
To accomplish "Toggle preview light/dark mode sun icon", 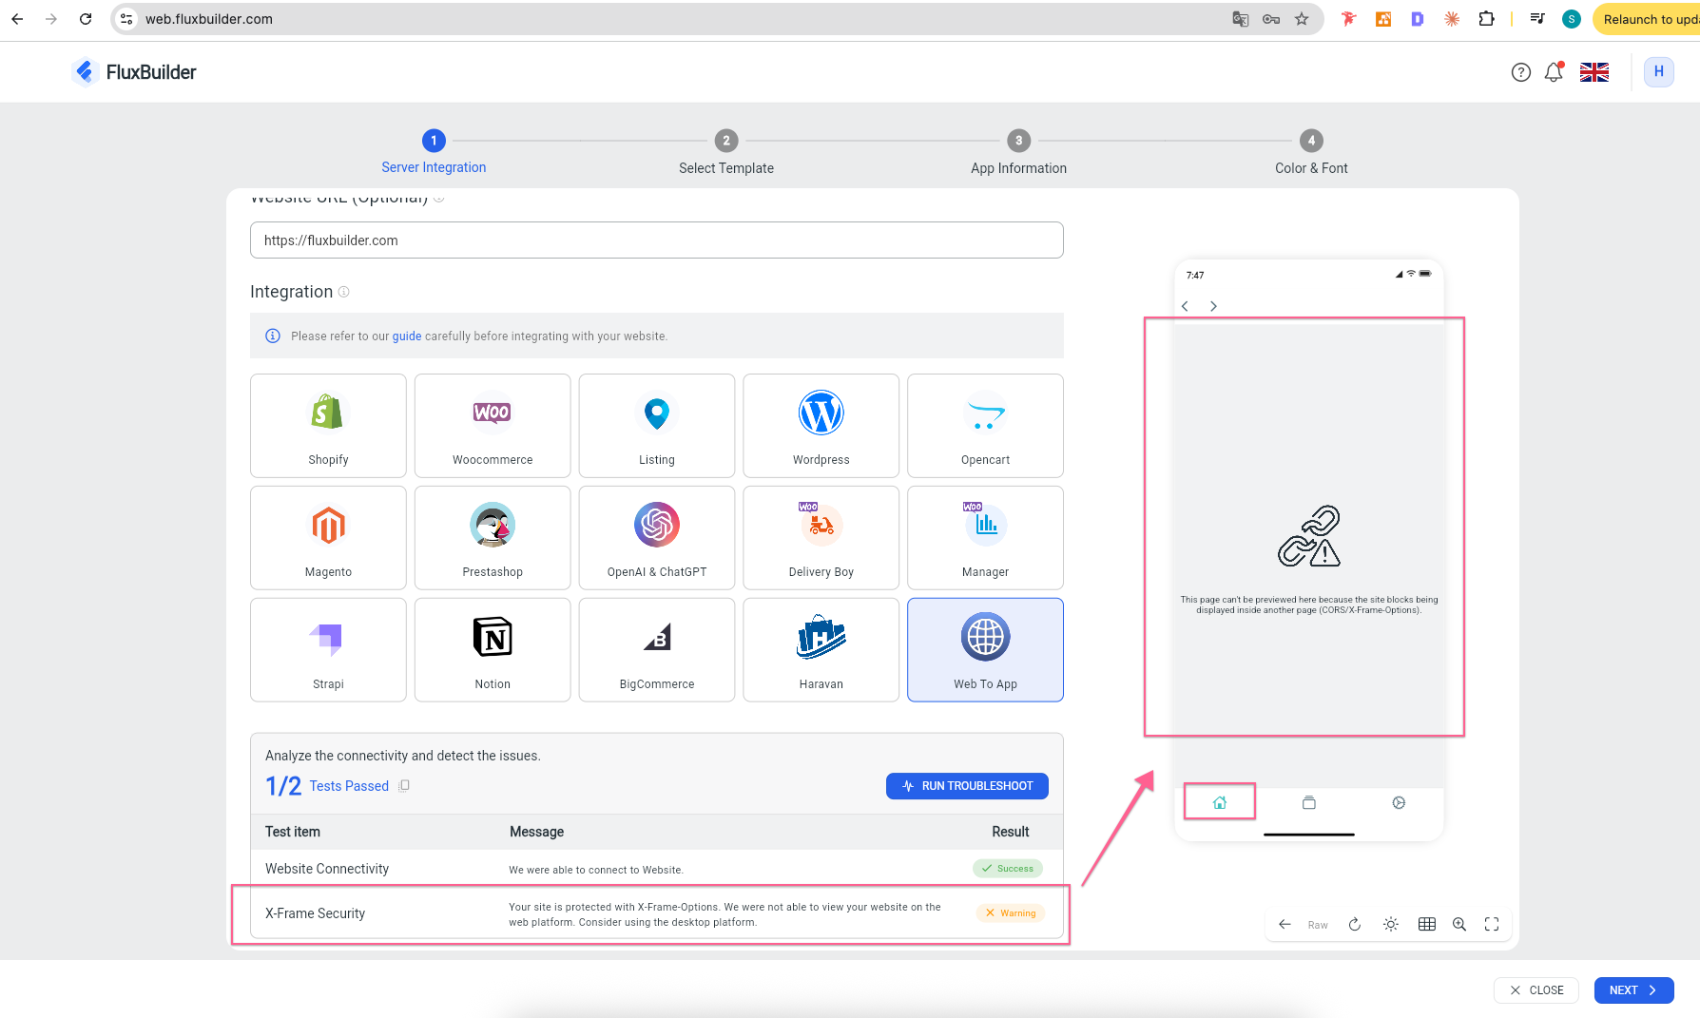I will [1391, 925].
